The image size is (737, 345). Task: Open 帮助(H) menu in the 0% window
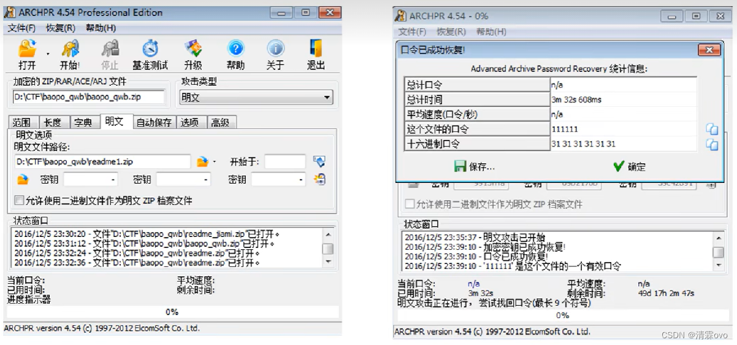point(491,31)
